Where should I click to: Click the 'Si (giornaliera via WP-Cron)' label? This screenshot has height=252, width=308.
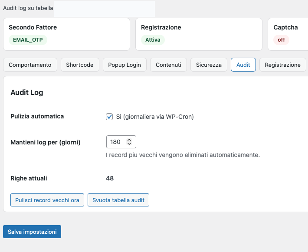[x=155, y=117]
